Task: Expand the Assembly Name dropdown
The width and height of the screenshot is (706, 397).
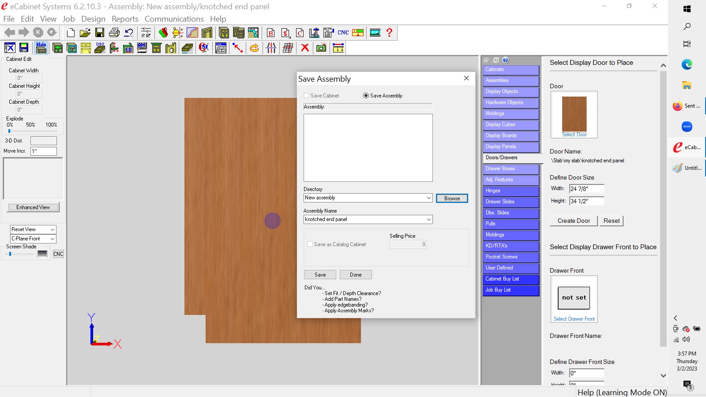Action: 428,220
